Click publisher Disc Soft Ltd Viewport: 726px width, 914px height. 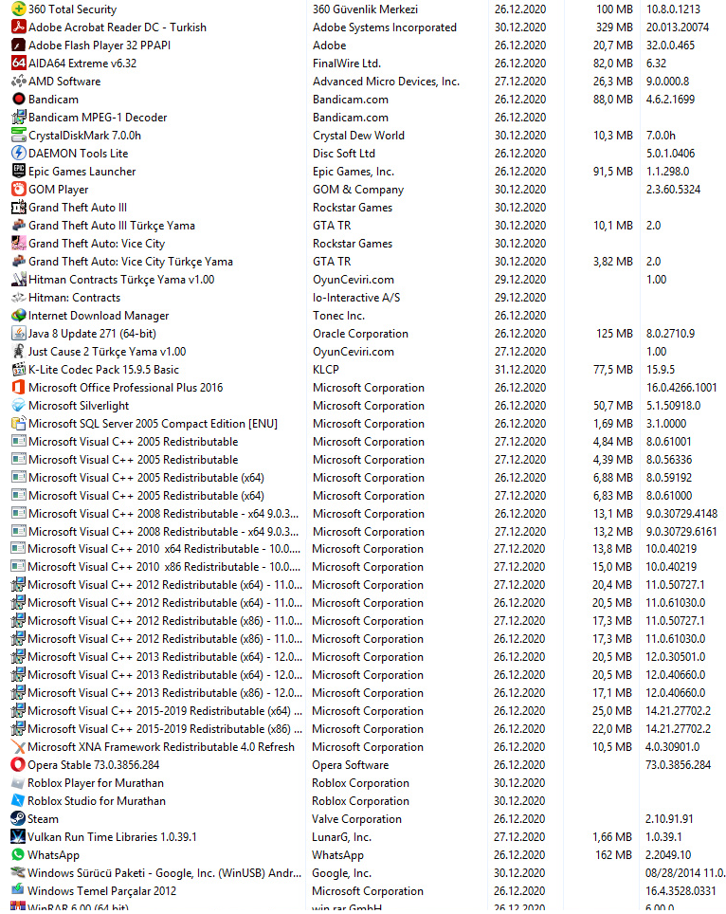click(x=344, y=154)
